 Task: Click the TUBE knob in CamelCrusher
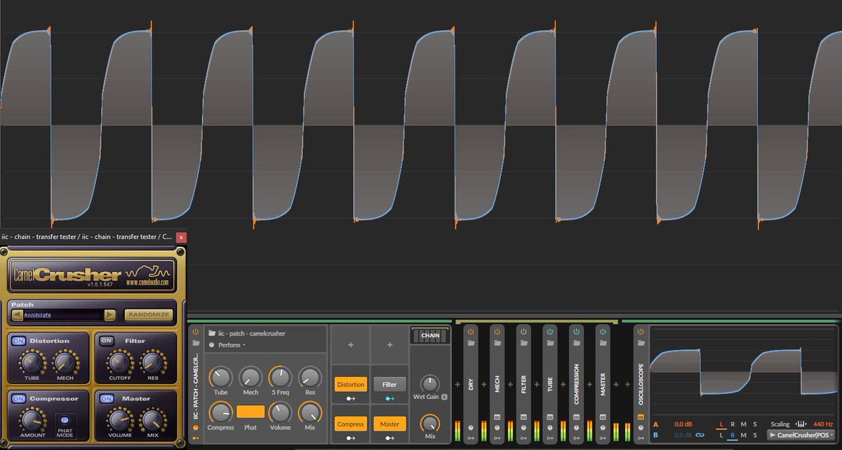pos(31,362)
